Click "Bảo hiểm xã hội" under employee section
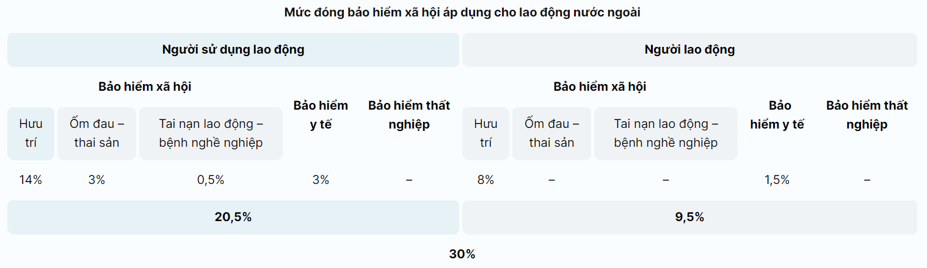This screenshot has width=927, height=268. (600, 86)
